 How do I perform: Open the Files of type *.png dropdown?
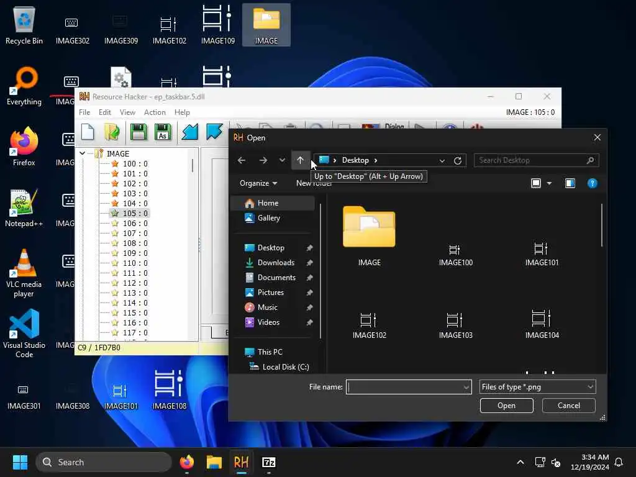point(537,387)
